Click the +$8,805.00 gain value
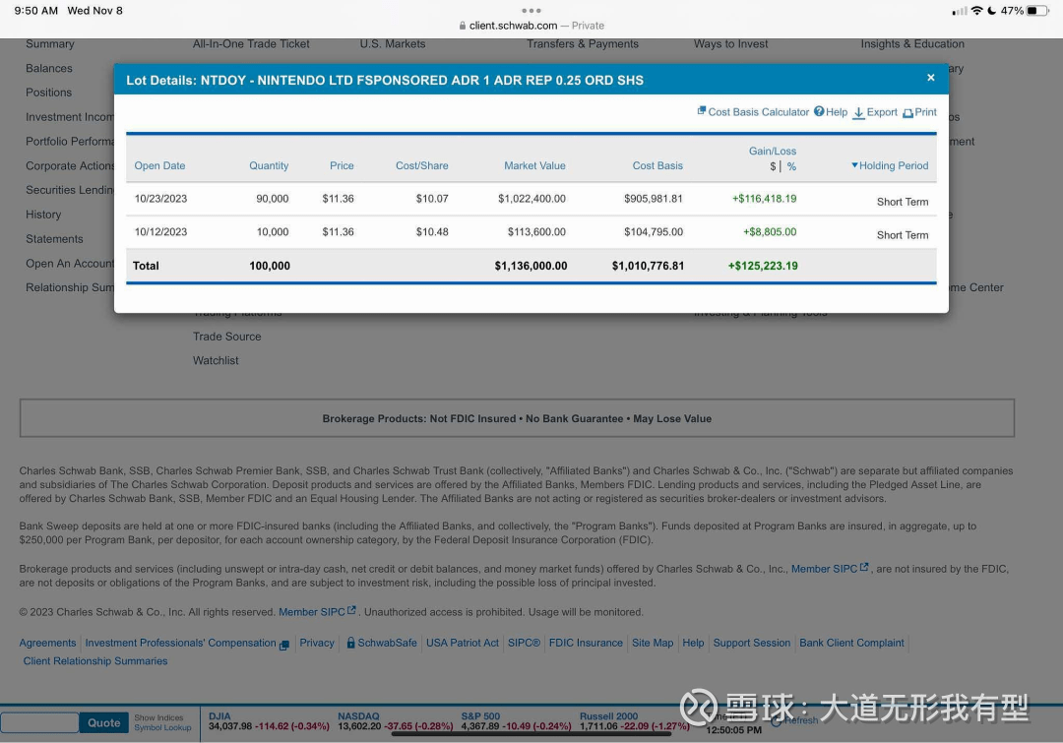 click(770, 232)
